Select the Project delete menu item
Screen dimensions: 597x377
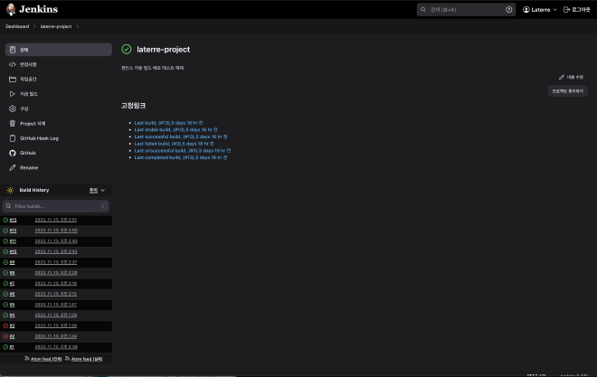coord(59,123)
